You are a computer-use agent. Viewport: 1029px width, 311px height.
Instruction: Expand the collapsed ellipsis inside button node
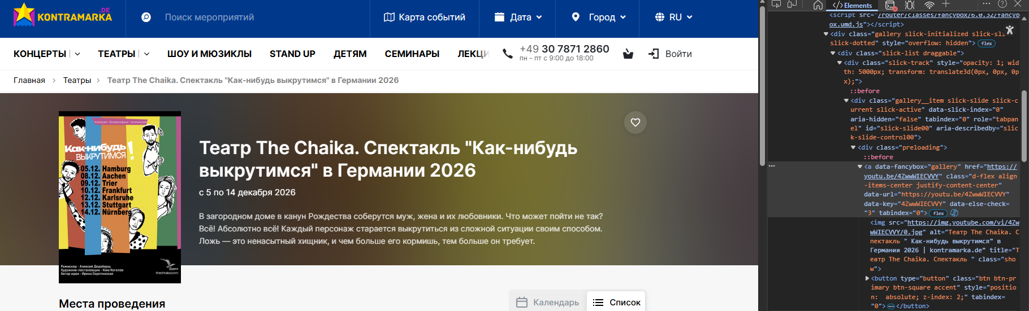(x=891, y=306)
